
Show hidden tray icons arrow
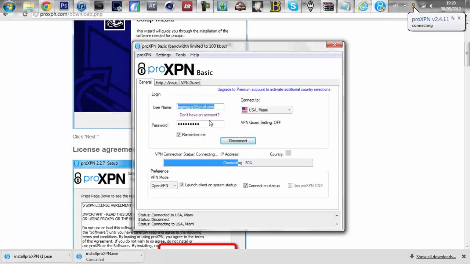[x=405, y=6]
